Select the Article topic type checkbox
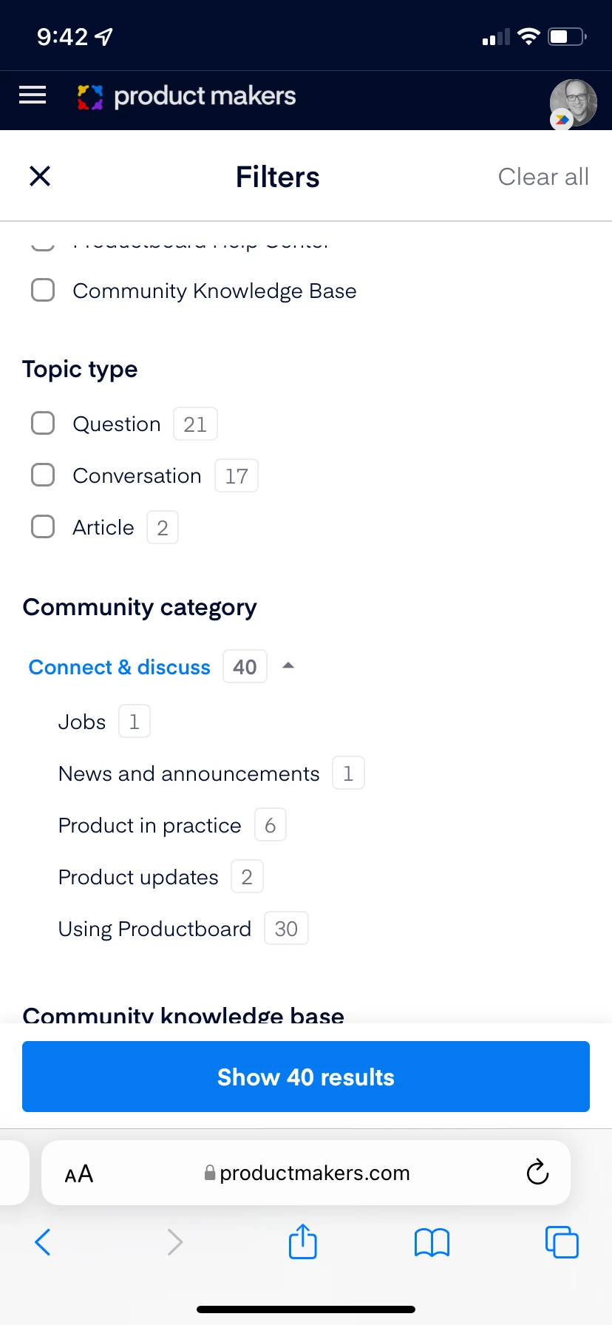 [x=43, y=527]
